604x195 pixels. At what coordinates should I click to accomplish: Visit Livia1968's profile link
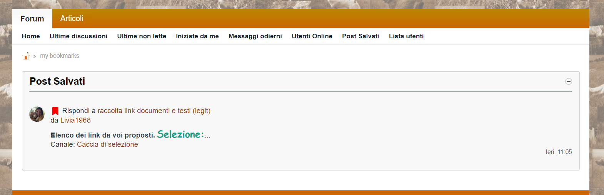coord(75,120)
